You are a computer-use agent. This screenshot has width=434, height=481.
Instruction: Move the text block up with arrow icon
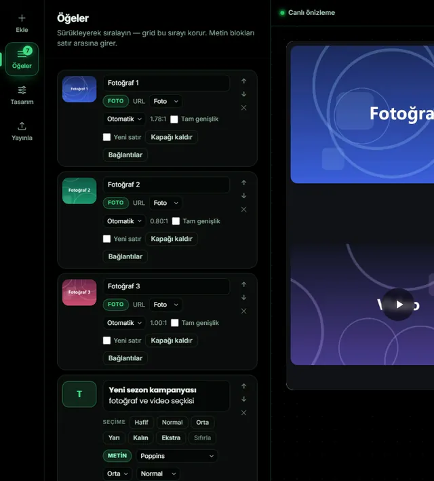tap(244, 386)
